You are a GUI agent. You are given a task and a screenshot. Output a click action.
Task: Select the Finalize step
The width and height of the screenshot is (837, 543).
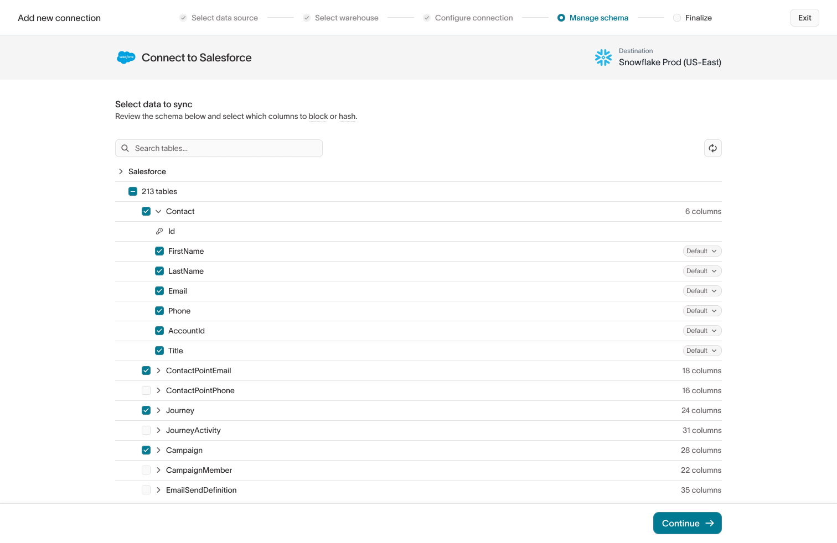698,18
